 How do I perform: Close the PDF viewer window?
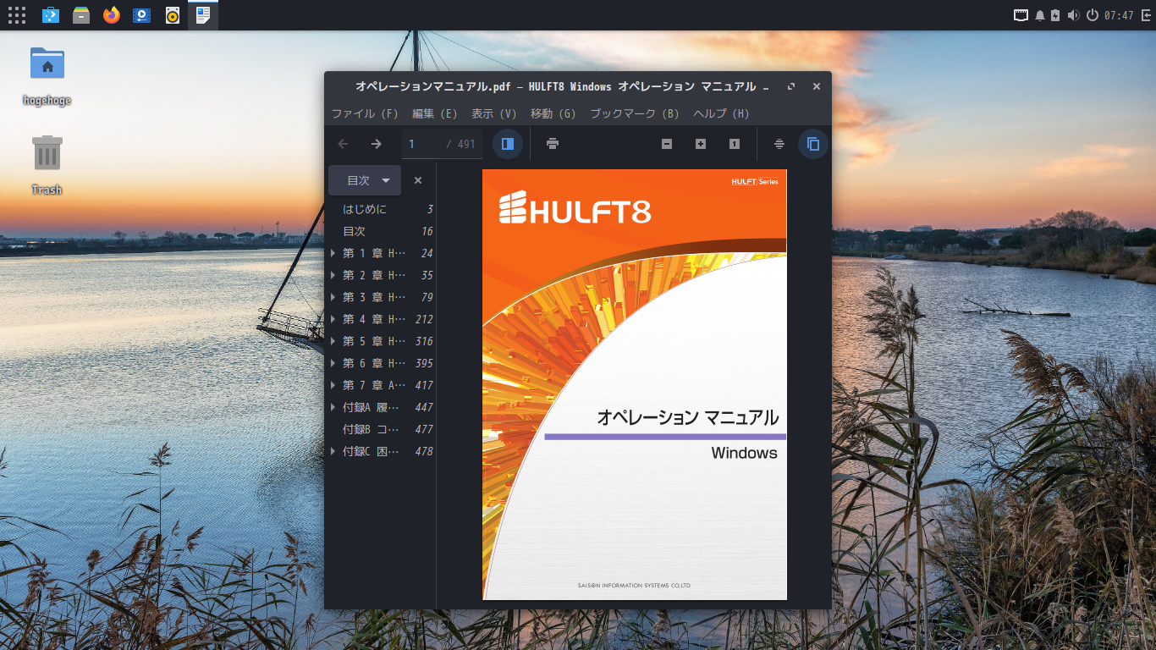[x=817, y=86]
